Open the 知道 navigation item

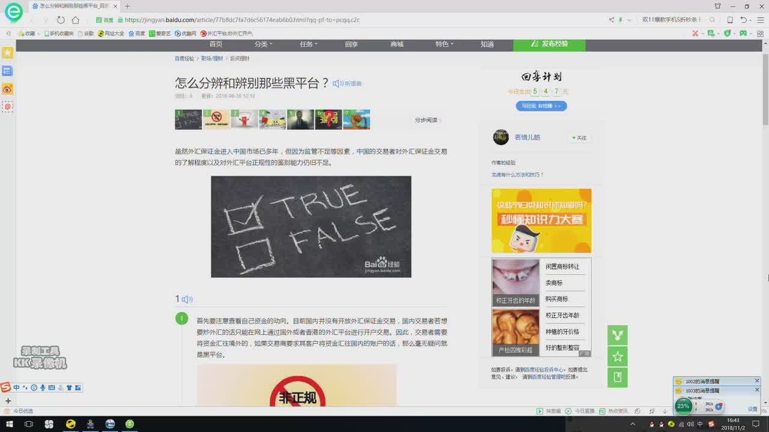[x=487, y=44]
